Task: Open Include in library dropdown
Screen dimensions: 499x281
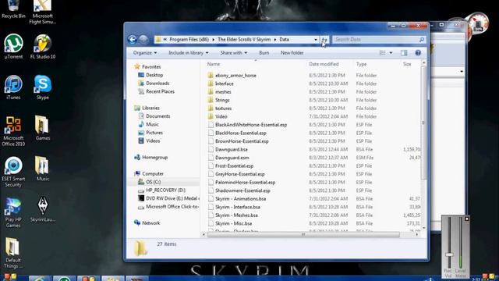Action: pyautogui.click(x=189, y=53)
